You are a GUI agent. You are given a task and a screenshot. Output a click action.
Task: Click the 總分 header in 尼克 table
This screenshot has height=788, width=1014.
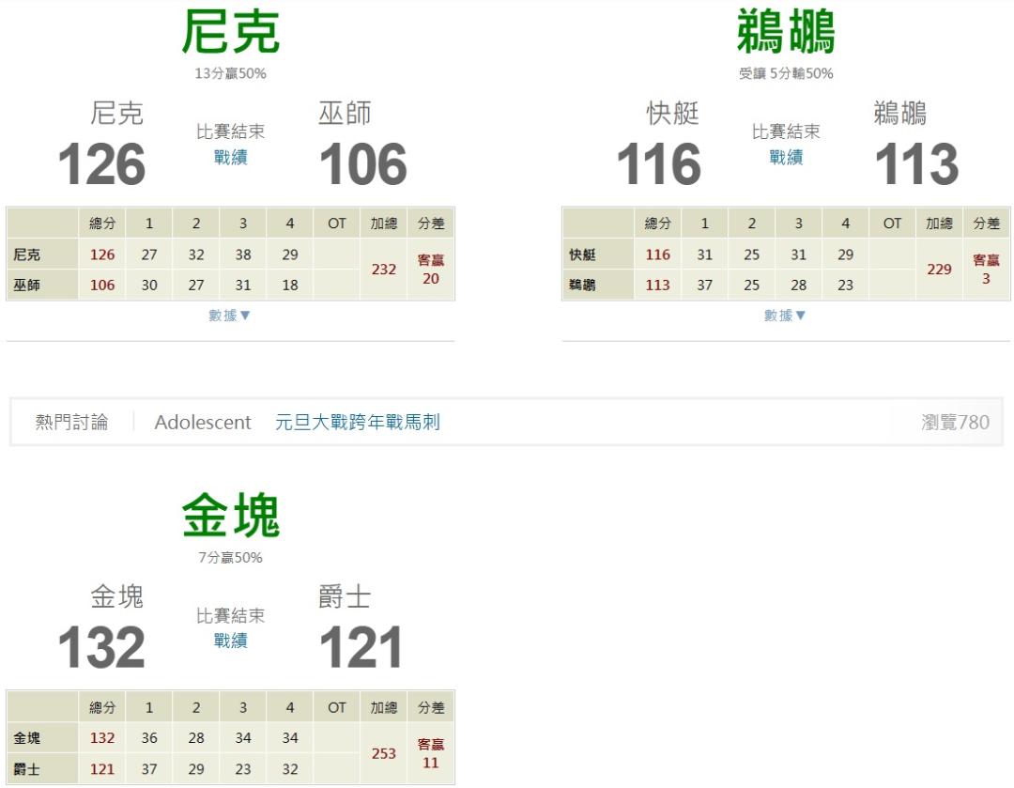(102, 224)
